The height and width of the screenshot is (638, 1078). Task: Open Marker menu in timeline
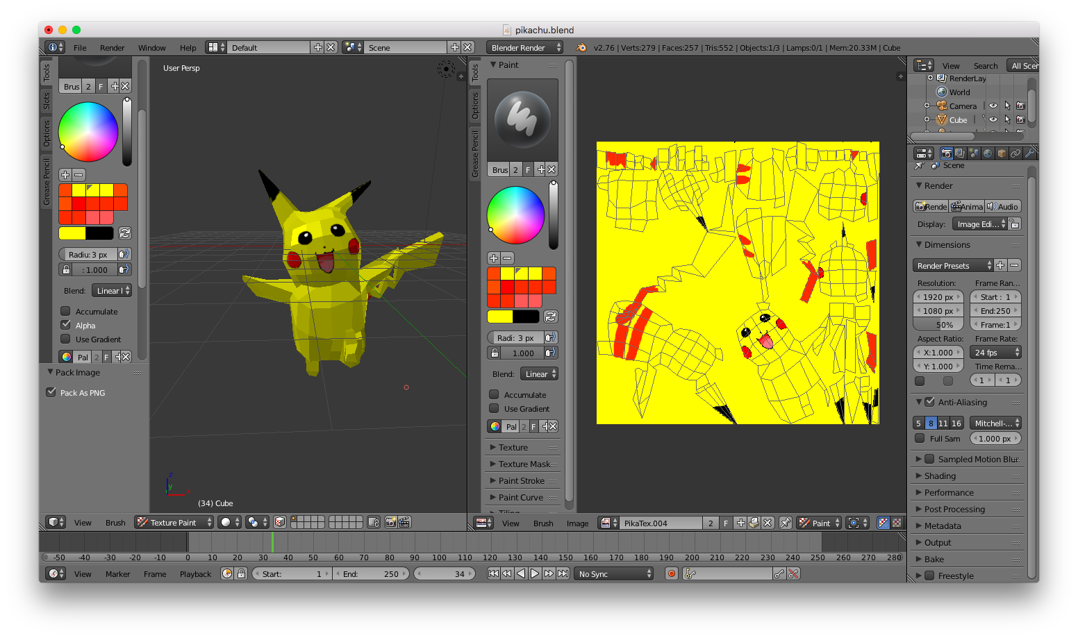117,574
